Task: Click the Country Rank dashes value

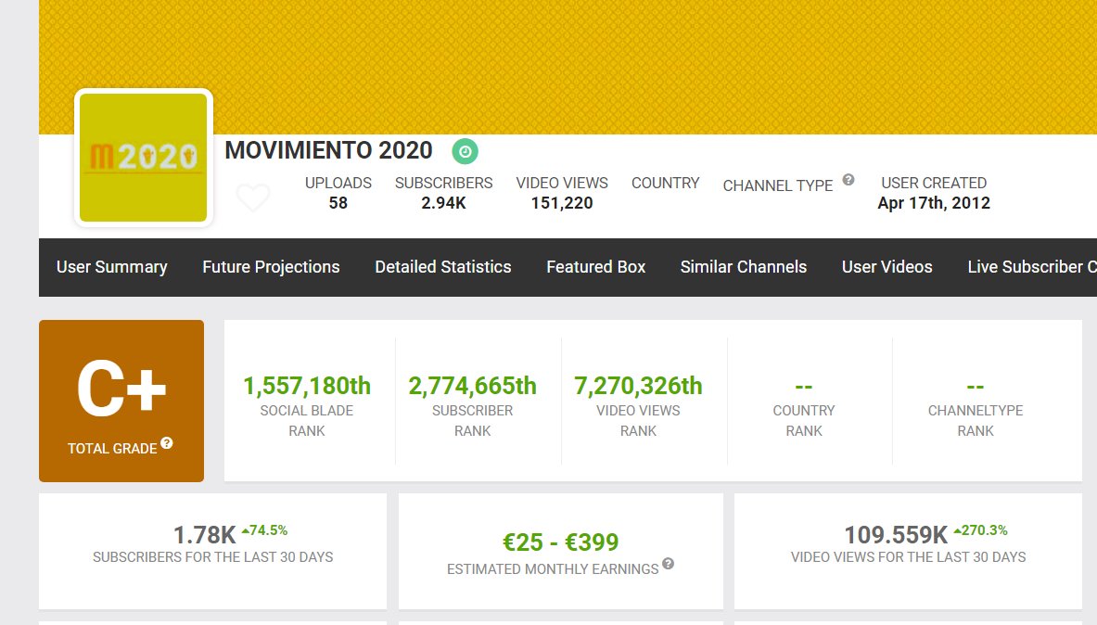Action: pyautogui.click(x=804, y=387)
